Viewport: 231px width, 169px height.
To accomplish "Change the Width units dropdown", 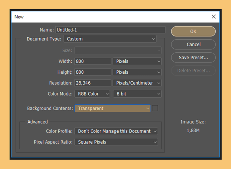I will coord(137,61).
